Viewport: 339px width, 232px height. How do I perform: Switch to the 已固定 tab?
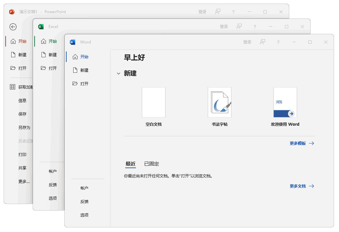152,164
